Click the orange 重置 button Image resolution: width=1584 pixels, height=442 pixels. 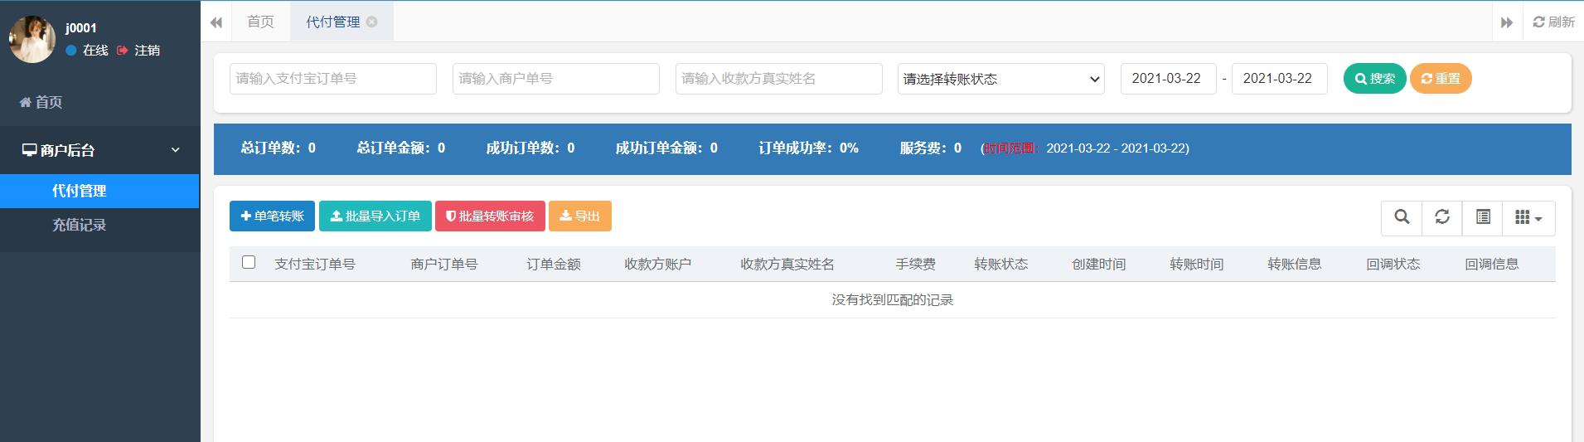coord(1441,79)
